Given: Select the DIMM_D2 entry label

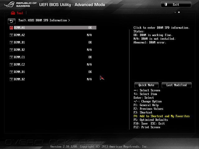Looking at the screenshot, I should (19, 79).
